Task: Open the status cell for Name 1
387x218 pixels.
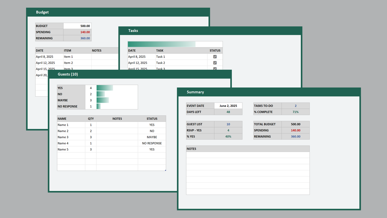Action: [x=152, y=125]
